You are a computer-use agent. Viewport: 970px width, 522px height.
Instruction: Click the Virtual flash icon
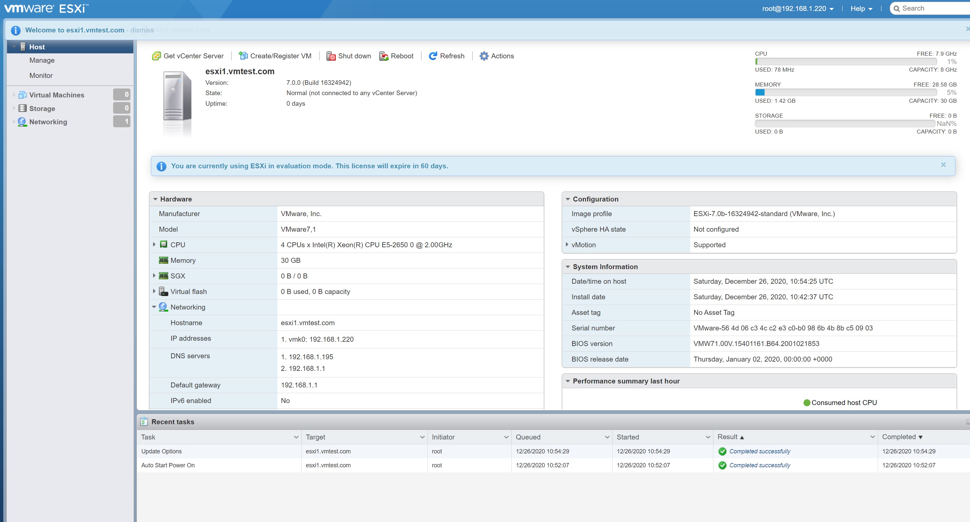163,291
